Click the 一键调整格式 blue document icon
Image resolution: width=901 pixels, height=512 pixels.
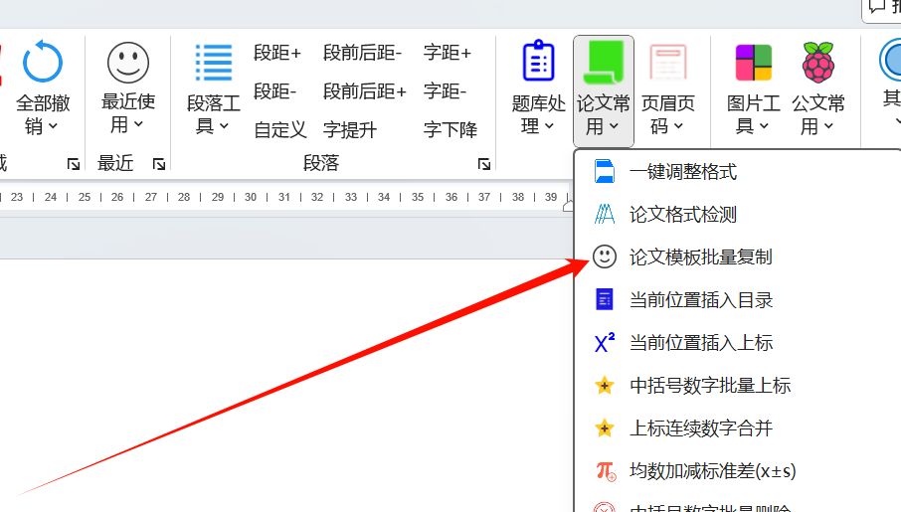point(604,172)
